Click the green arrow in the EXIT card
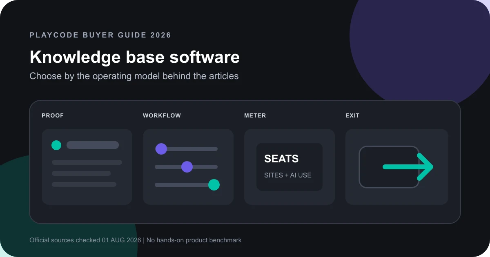The width and height of the screenshot is (490, 257). 408,167
